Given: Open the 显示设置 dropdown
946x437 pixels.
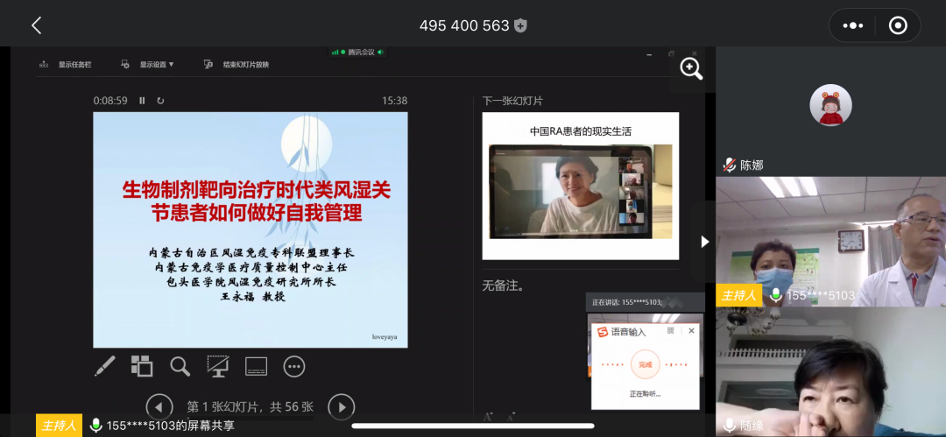Looking at the screenshot, I should point(149,64).
